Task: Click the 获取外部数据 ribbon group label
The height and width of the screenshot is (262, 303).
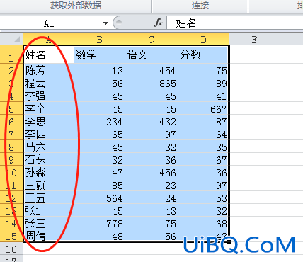Action: click(x=76, y=6)
